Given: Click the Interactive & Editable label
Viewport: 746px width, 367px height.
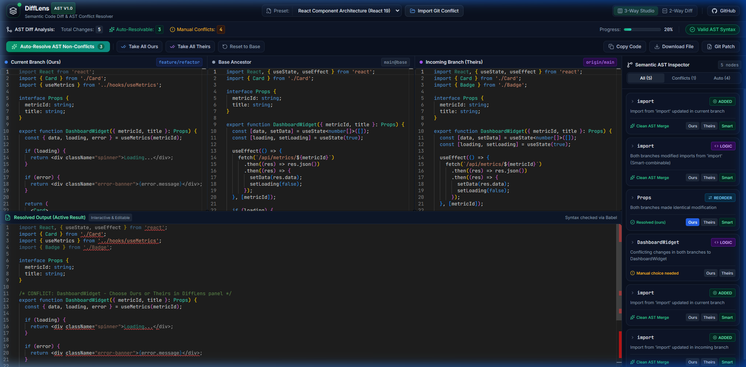Looking at the screenshot, I should point(110,217).
